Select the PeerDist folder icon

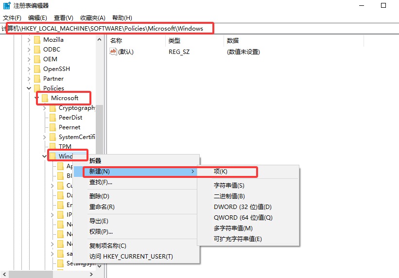pos(52,118)
